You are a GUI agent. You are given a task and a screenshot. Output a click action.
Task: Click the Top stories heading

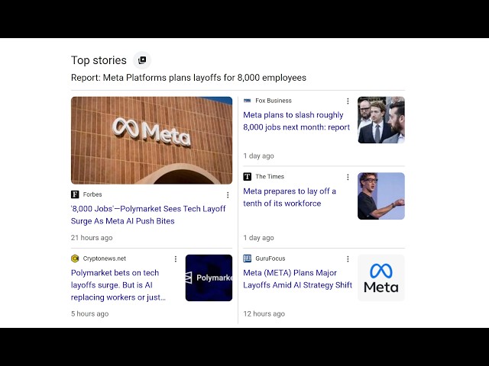coord(99,60)
